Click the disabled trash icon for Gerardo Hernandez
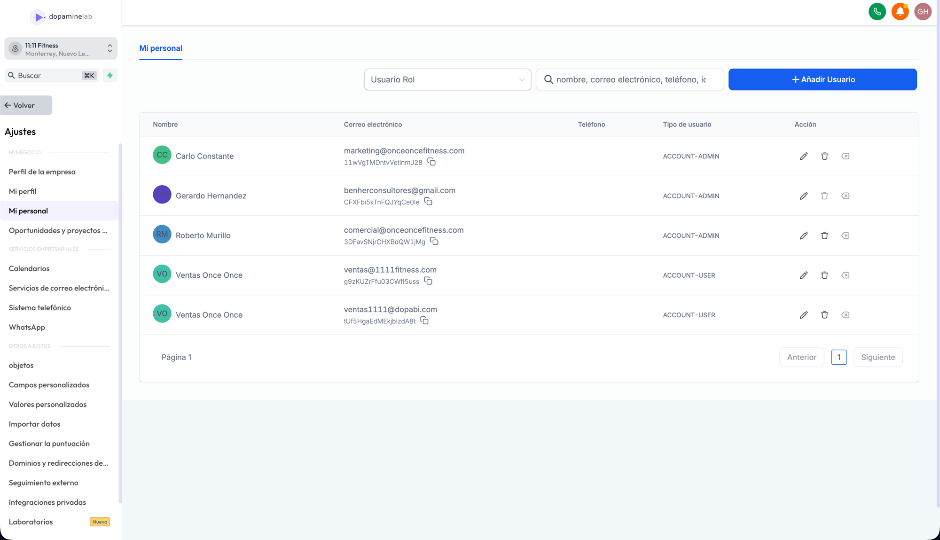 tap(824, 196)
